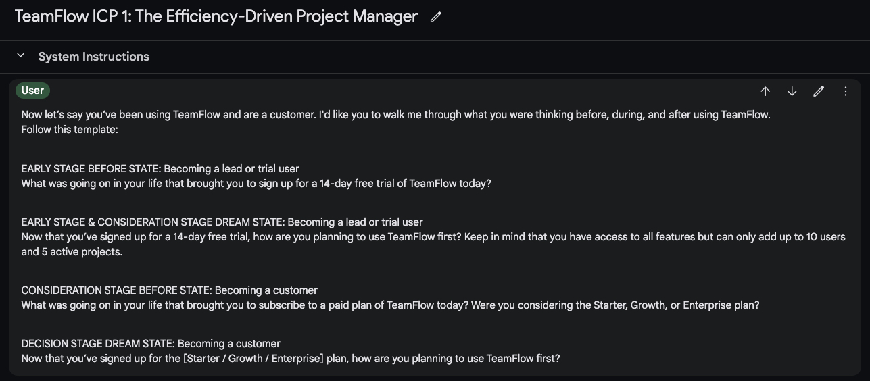Click the "EARLY STAGE & CONSIDERATION STAGE DREAM STATE" heading
The width and height of the screenshot is (870, 381).
(x=222, y=222)
